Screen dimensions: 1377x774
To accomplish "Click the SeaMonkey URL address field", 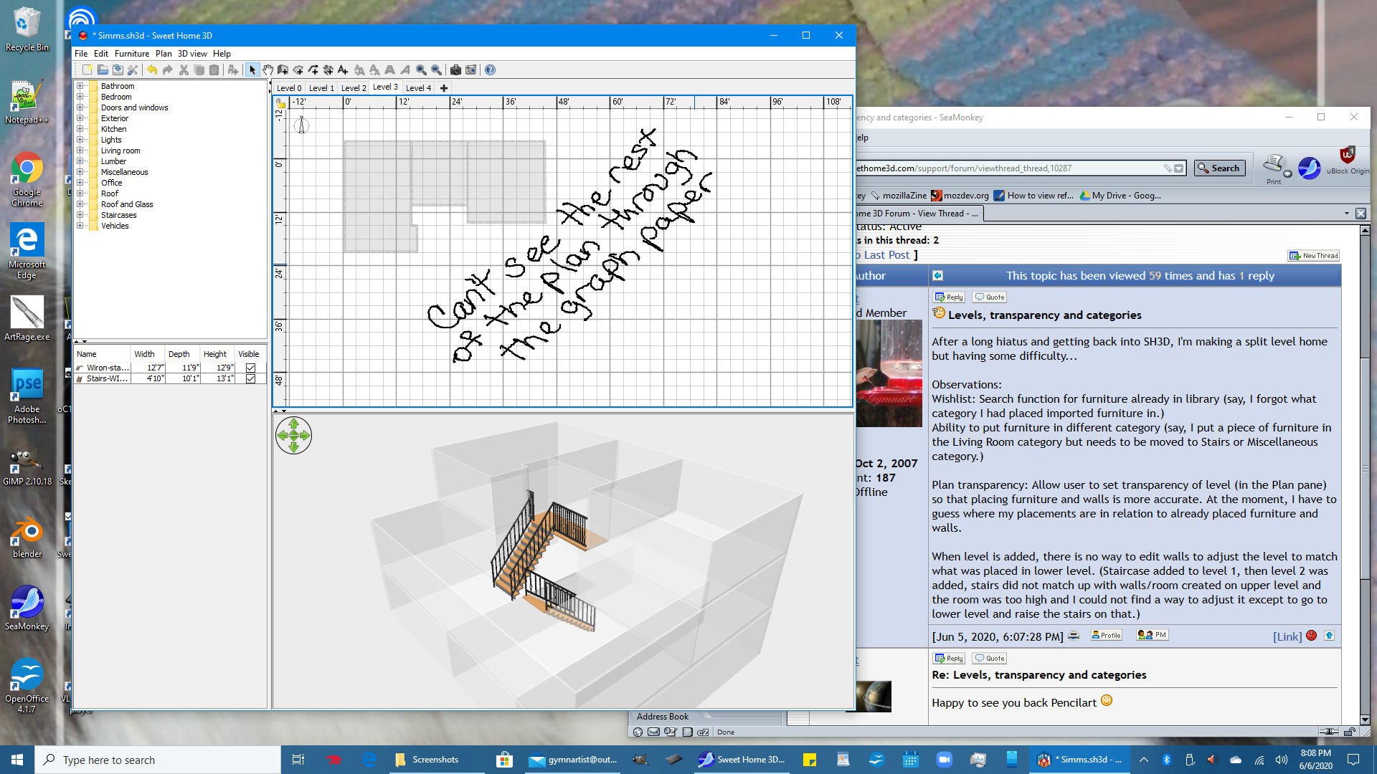I will tap(1004, 168).
